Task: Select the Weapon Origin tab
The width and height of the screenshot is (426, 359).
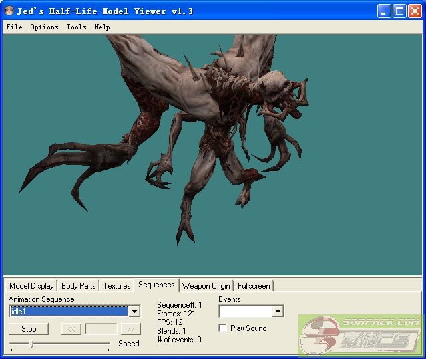Action: click(x=206, y=286)
